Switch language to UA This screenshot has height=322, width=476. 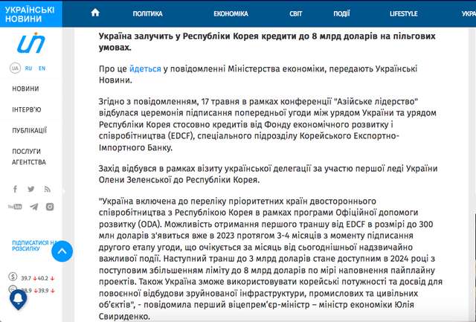(15, 68)
